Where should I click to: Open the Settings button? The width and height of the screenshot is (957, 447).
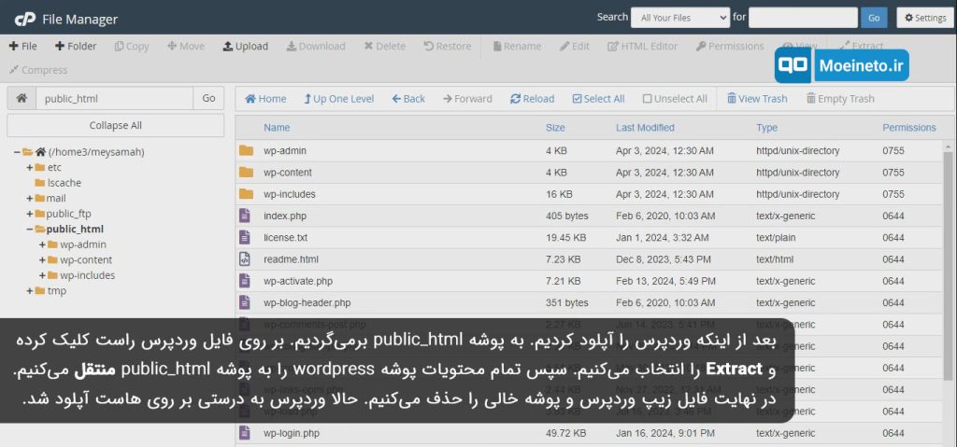coord(925,18)
